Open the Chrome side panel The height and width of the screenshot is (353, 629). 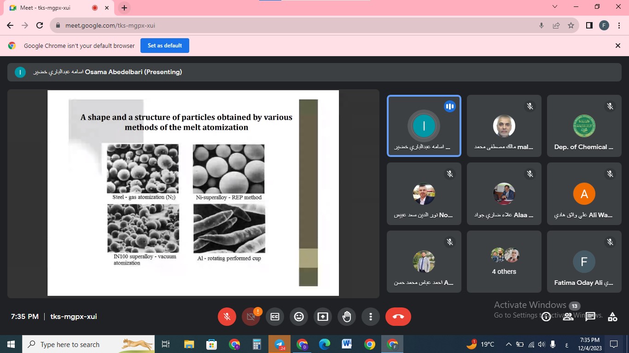point(589,25)
